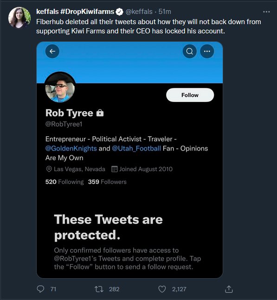The width and height of the screenshot is (277, 300).
Task: Open keffals' profile avatar picture
Action: click(19, 18)
